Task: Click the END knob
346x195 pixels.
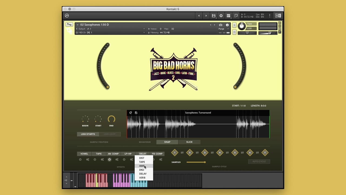Action: 111,119
